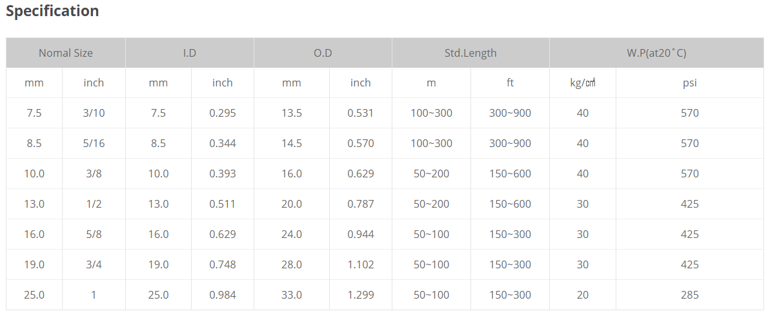Click the ft subheader under Std.Length

(510, 83)
